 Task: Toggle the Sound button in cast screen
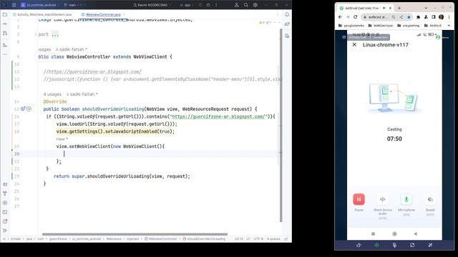tap(430, 199)
